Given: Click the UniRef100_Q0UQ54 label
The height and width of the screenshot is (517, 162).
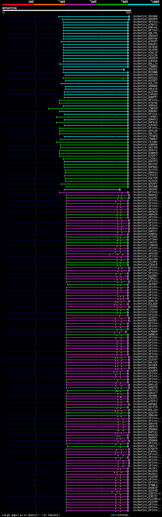Looking at the screenshot, I should click(x=145, y=371).
